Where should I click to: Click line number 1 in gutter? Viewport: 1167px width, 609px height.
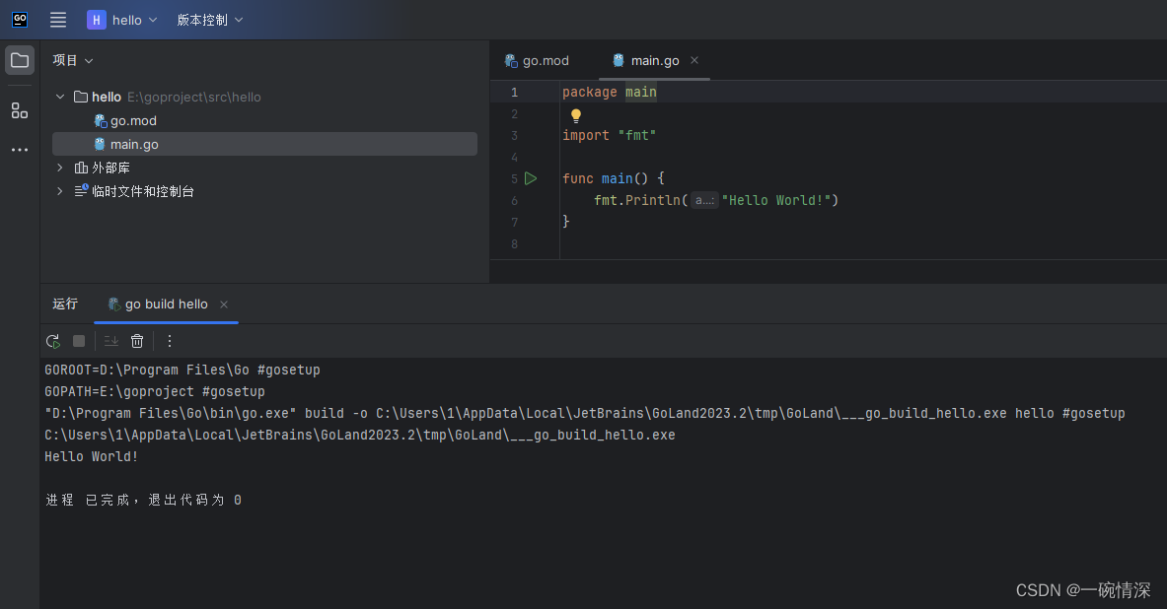514,93
